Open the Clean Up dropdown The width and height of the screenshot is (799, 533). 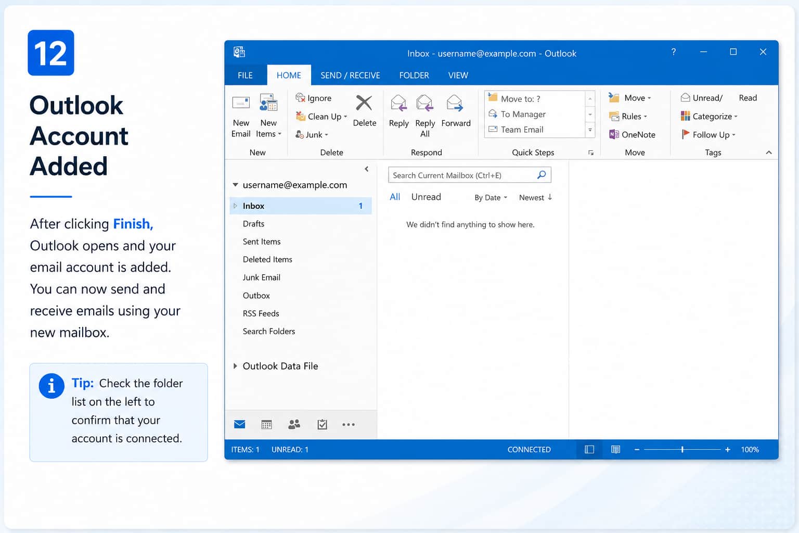point(321,116)
